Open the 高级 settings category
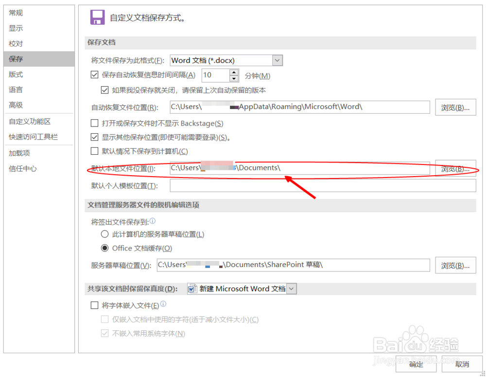Screen dimensions: 486x377 (x=39, y=105)
